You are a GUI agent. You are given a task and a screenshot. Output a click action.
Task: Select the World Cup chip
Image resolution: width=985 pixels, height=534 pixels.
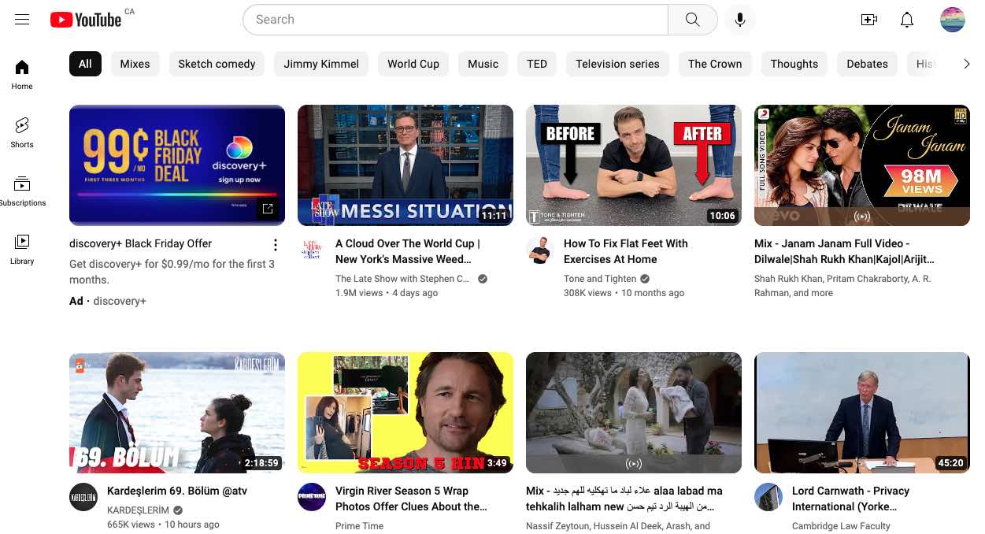coord(413,64)
